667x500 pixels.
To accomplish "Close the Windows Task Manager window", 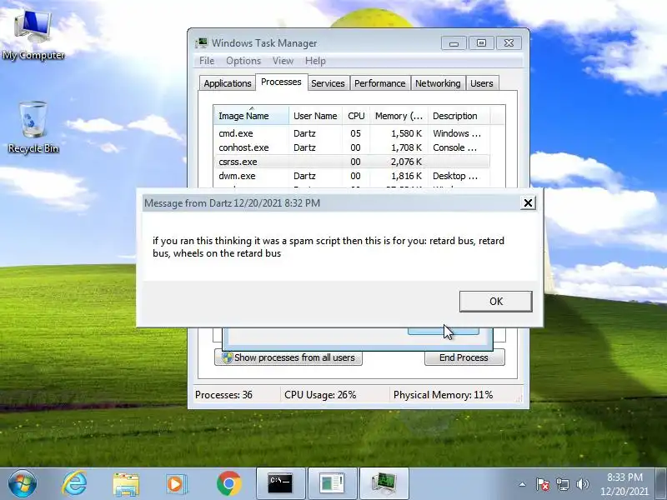I will click(509, 43).
